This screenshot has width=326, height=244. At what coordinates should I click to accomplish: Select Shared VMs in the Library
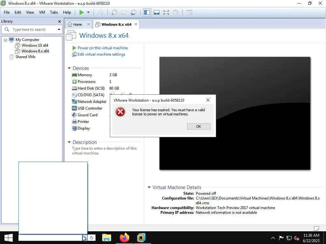click(x=25, y=57)
